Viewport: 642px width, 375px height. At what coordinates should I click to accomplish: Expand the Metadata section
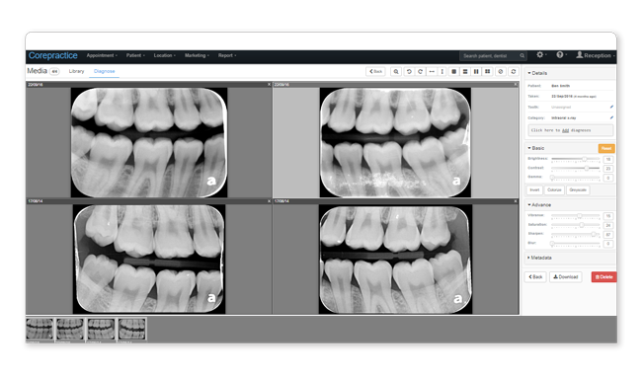pyautogui.click(x=539, y=258)
